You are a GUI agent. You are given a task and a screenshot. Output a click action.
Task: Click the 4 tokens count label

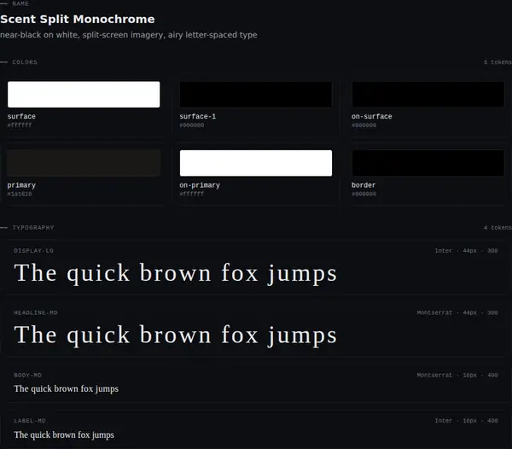pyautogui.click(x=497, y=228)
